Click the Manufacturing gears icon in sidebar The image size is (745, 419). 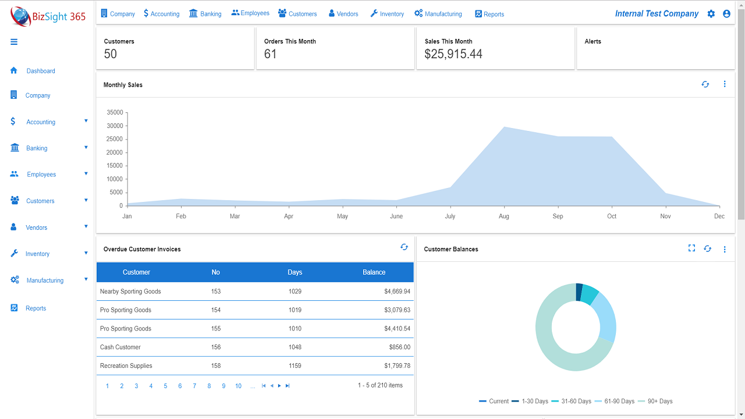point(15,280)
